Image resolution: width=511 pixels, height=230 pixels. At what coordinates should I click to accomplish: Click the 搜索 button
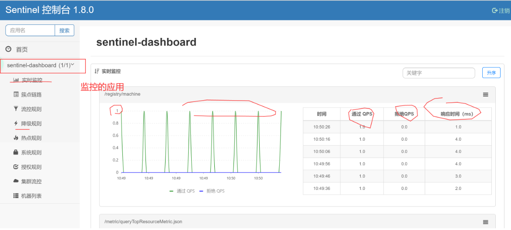tap(64, 30)
